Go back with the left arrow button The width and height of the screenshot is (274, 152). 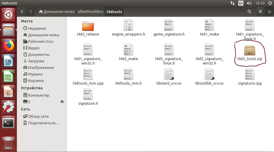[22, 11]
